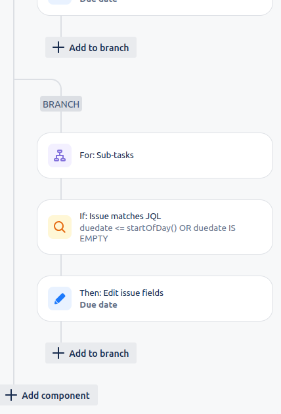Click the If: Issue matches JQL title text

120,217
